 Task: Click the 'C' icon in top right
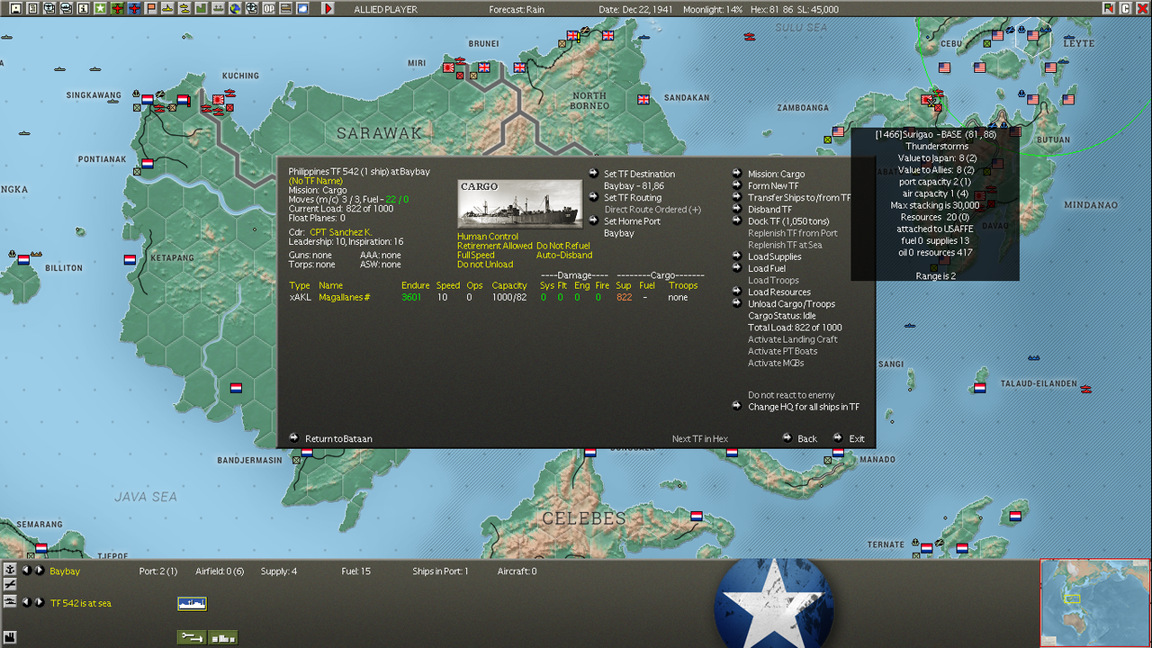point(1125,8)
